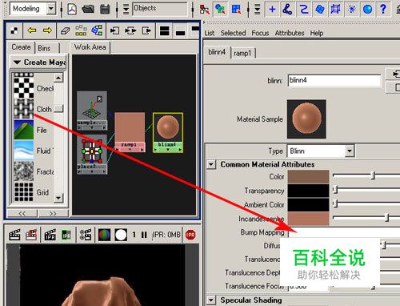Select by component type mode icon
This screenshot has height=306, width=400.
tap(236, 10)
